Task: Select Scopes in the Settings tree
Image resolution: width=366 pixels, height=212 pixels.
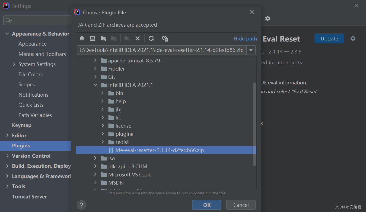Action: coord(27,84)
